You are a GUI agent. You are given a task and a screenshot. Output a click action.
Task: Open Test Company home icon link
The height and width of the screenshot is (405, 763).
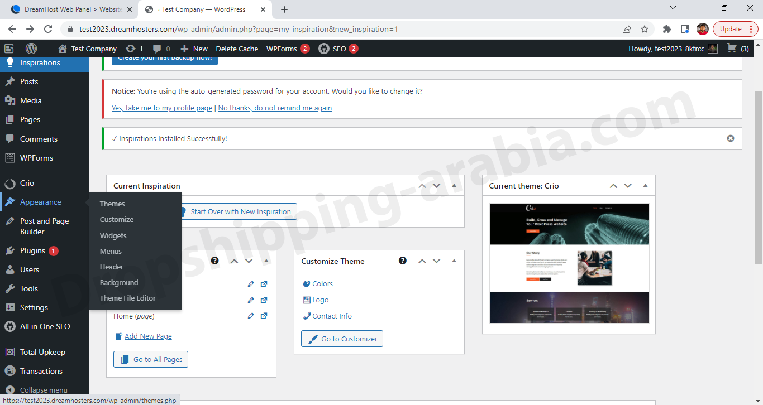tap(63, 49)
